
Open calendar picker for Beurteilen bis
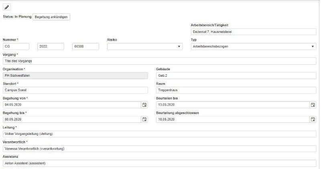(313, 105)
